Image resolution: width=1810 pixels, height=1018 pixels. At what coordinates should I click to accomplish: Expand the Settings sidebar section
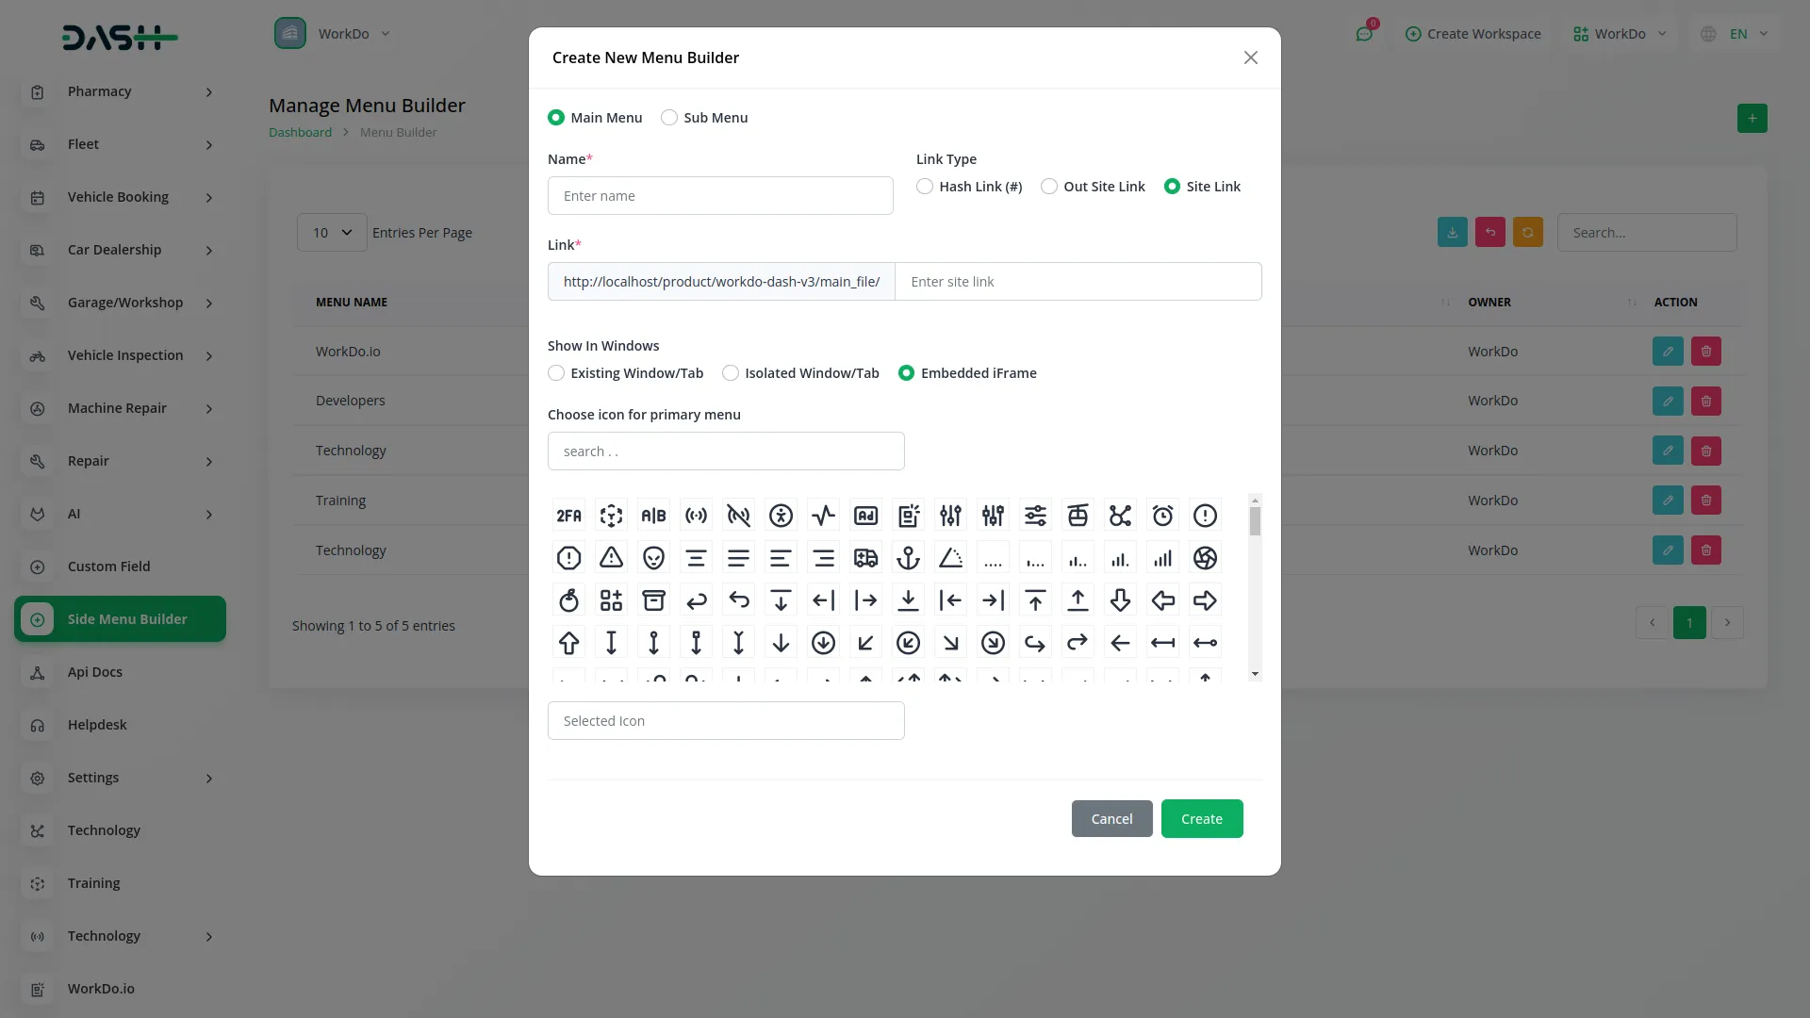tap(120, 778)
